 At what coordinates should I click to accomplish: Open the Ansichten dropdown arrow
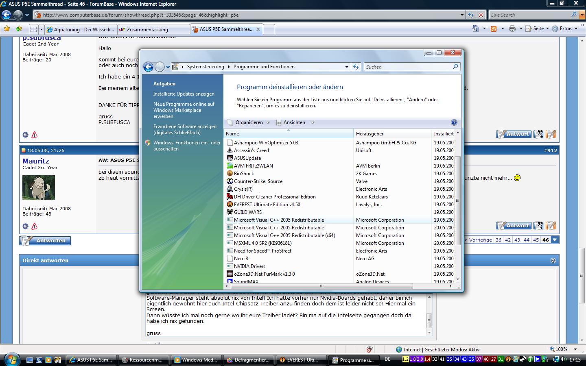point(313,122)
